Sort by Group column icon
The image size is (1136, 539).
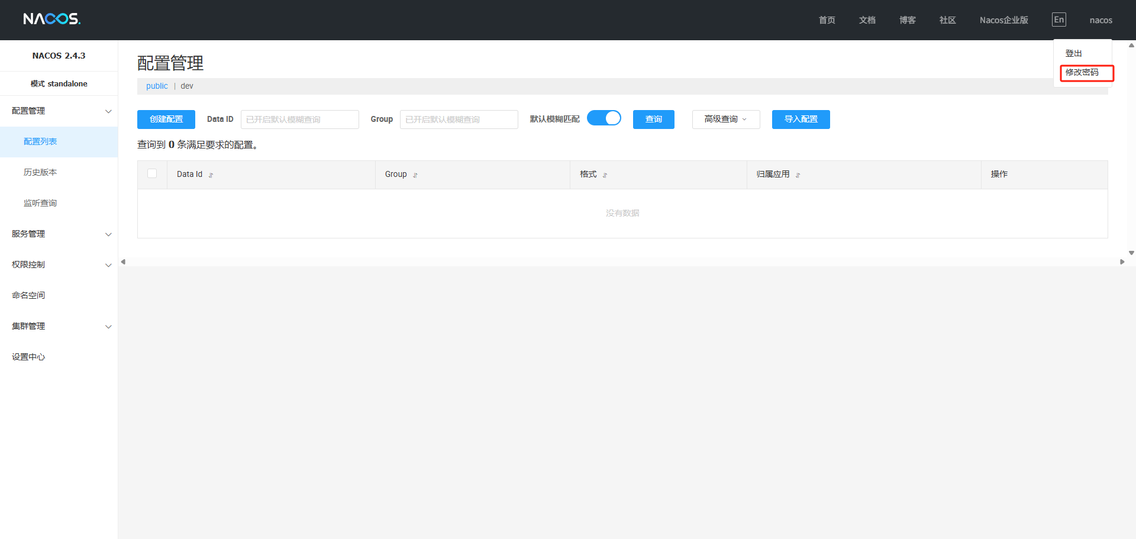point(415,175)
